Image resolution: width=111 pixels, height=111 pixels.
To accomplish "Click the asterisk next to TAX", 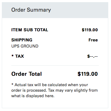I will coord(13,56).
